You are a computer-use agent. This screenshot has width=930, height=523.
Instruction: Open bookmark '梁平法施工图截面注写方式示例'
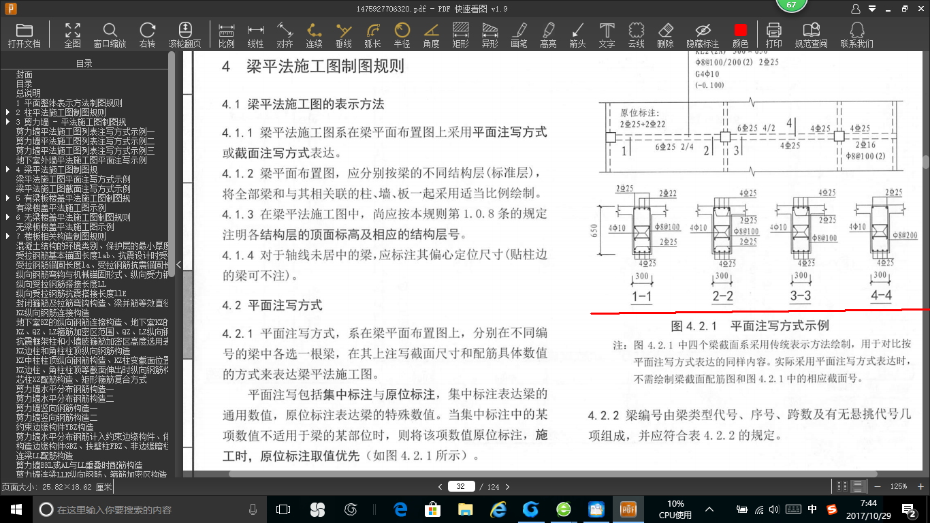point(74,189)
